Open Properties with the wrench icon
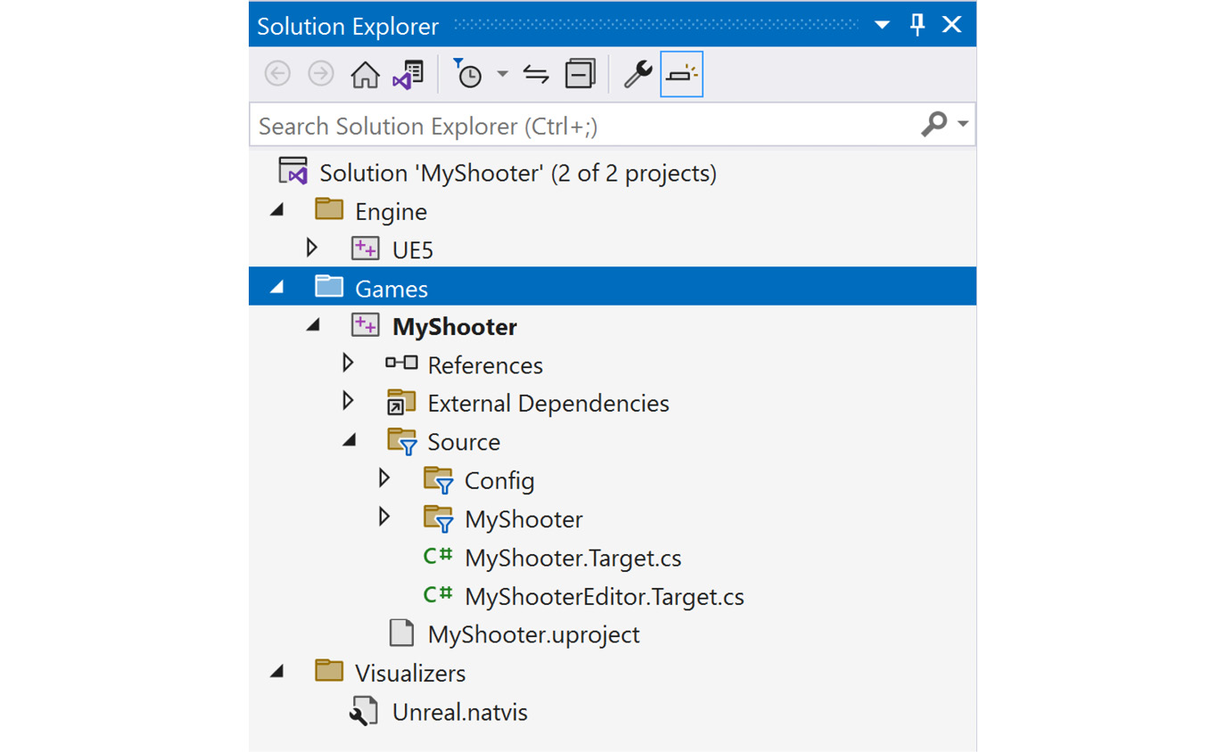The image size is (1226, 752). coord(638,75)
